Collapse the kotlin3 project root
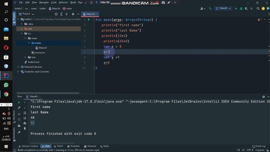This screenshot has width=270, height=152. pyautogui.click(x=18, y=19)
